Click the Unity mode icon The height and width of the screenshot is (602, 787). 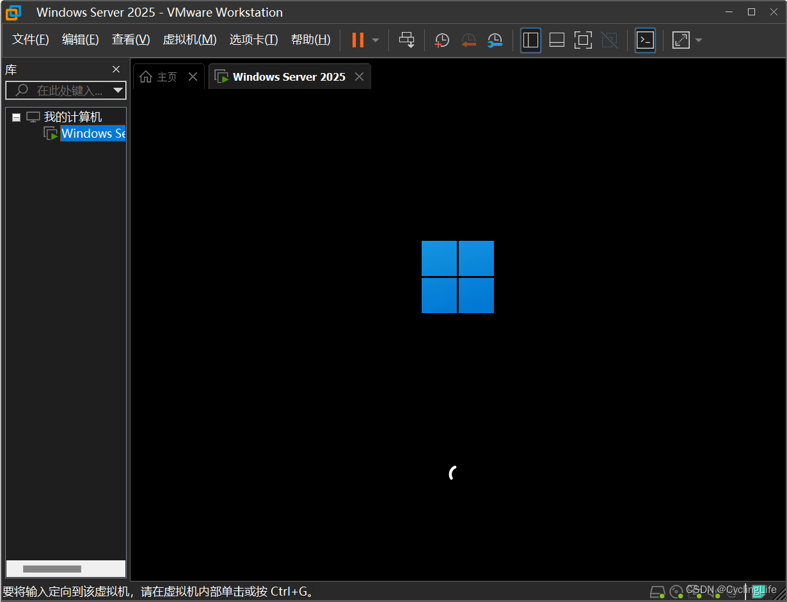pyautogui.click(x=610, y=40)
